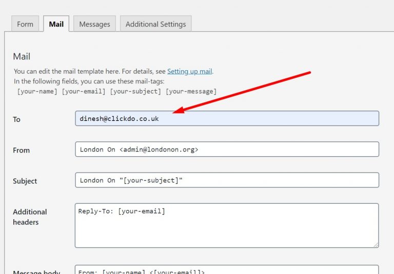Switch to the Form tab
The image size is (394, 274).
(25, 24)
